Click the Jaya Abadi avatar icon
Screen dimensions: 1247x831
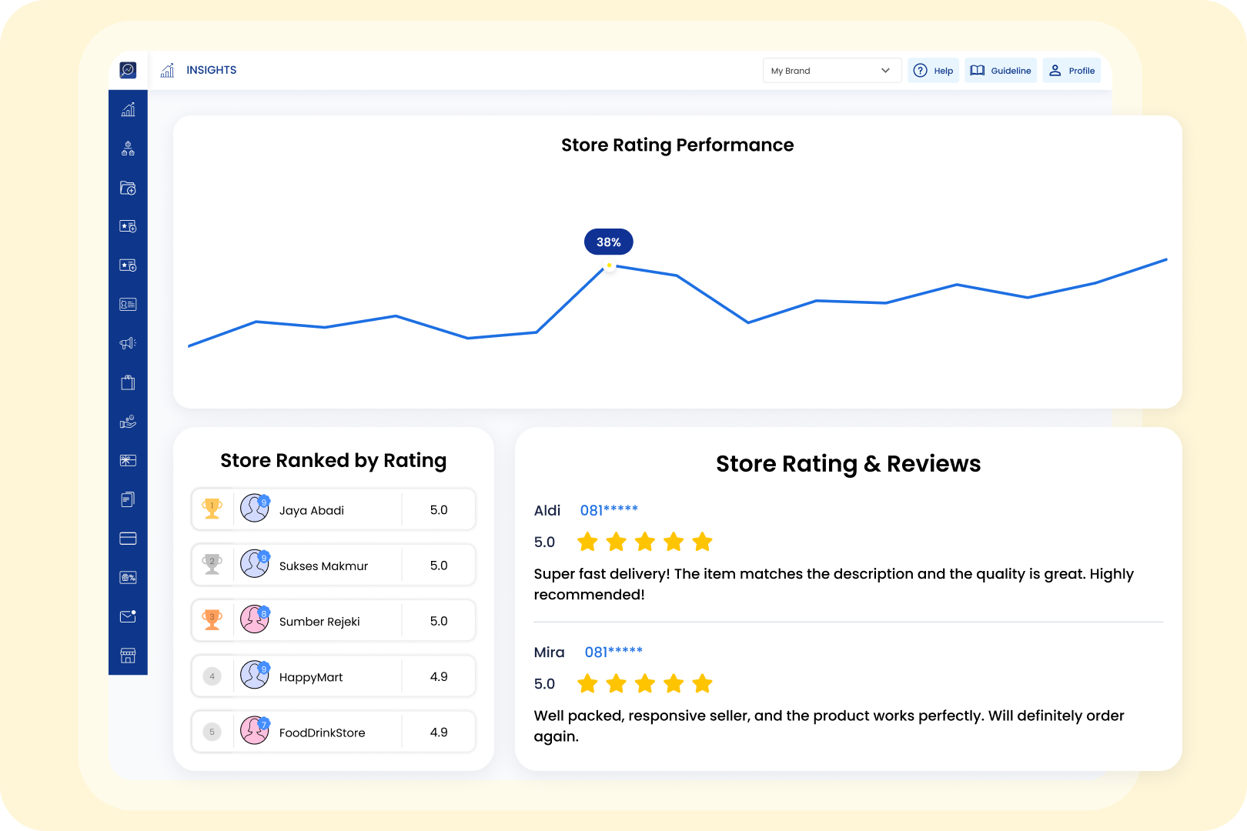(x=255, y=509)
